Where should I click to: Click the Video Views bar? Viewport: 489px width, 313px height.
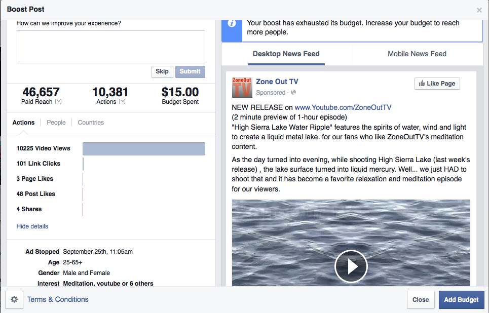pos(143,148)
